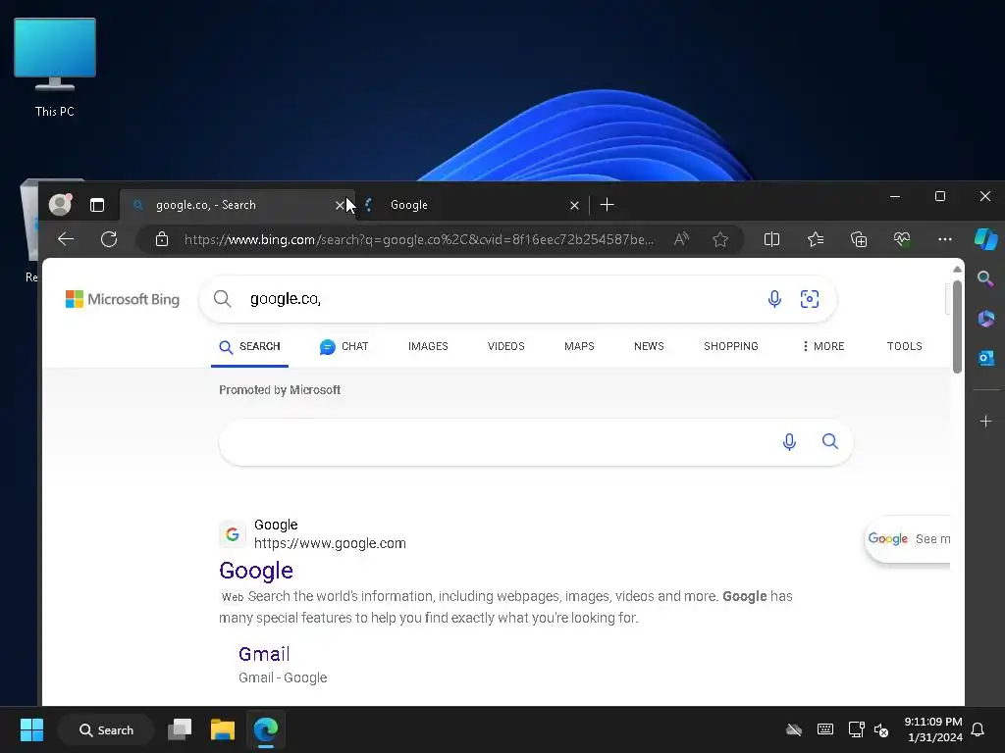Open the Favorites list icon
The height and width of the screenshot is (753, 1005).
tap(816, 239)
